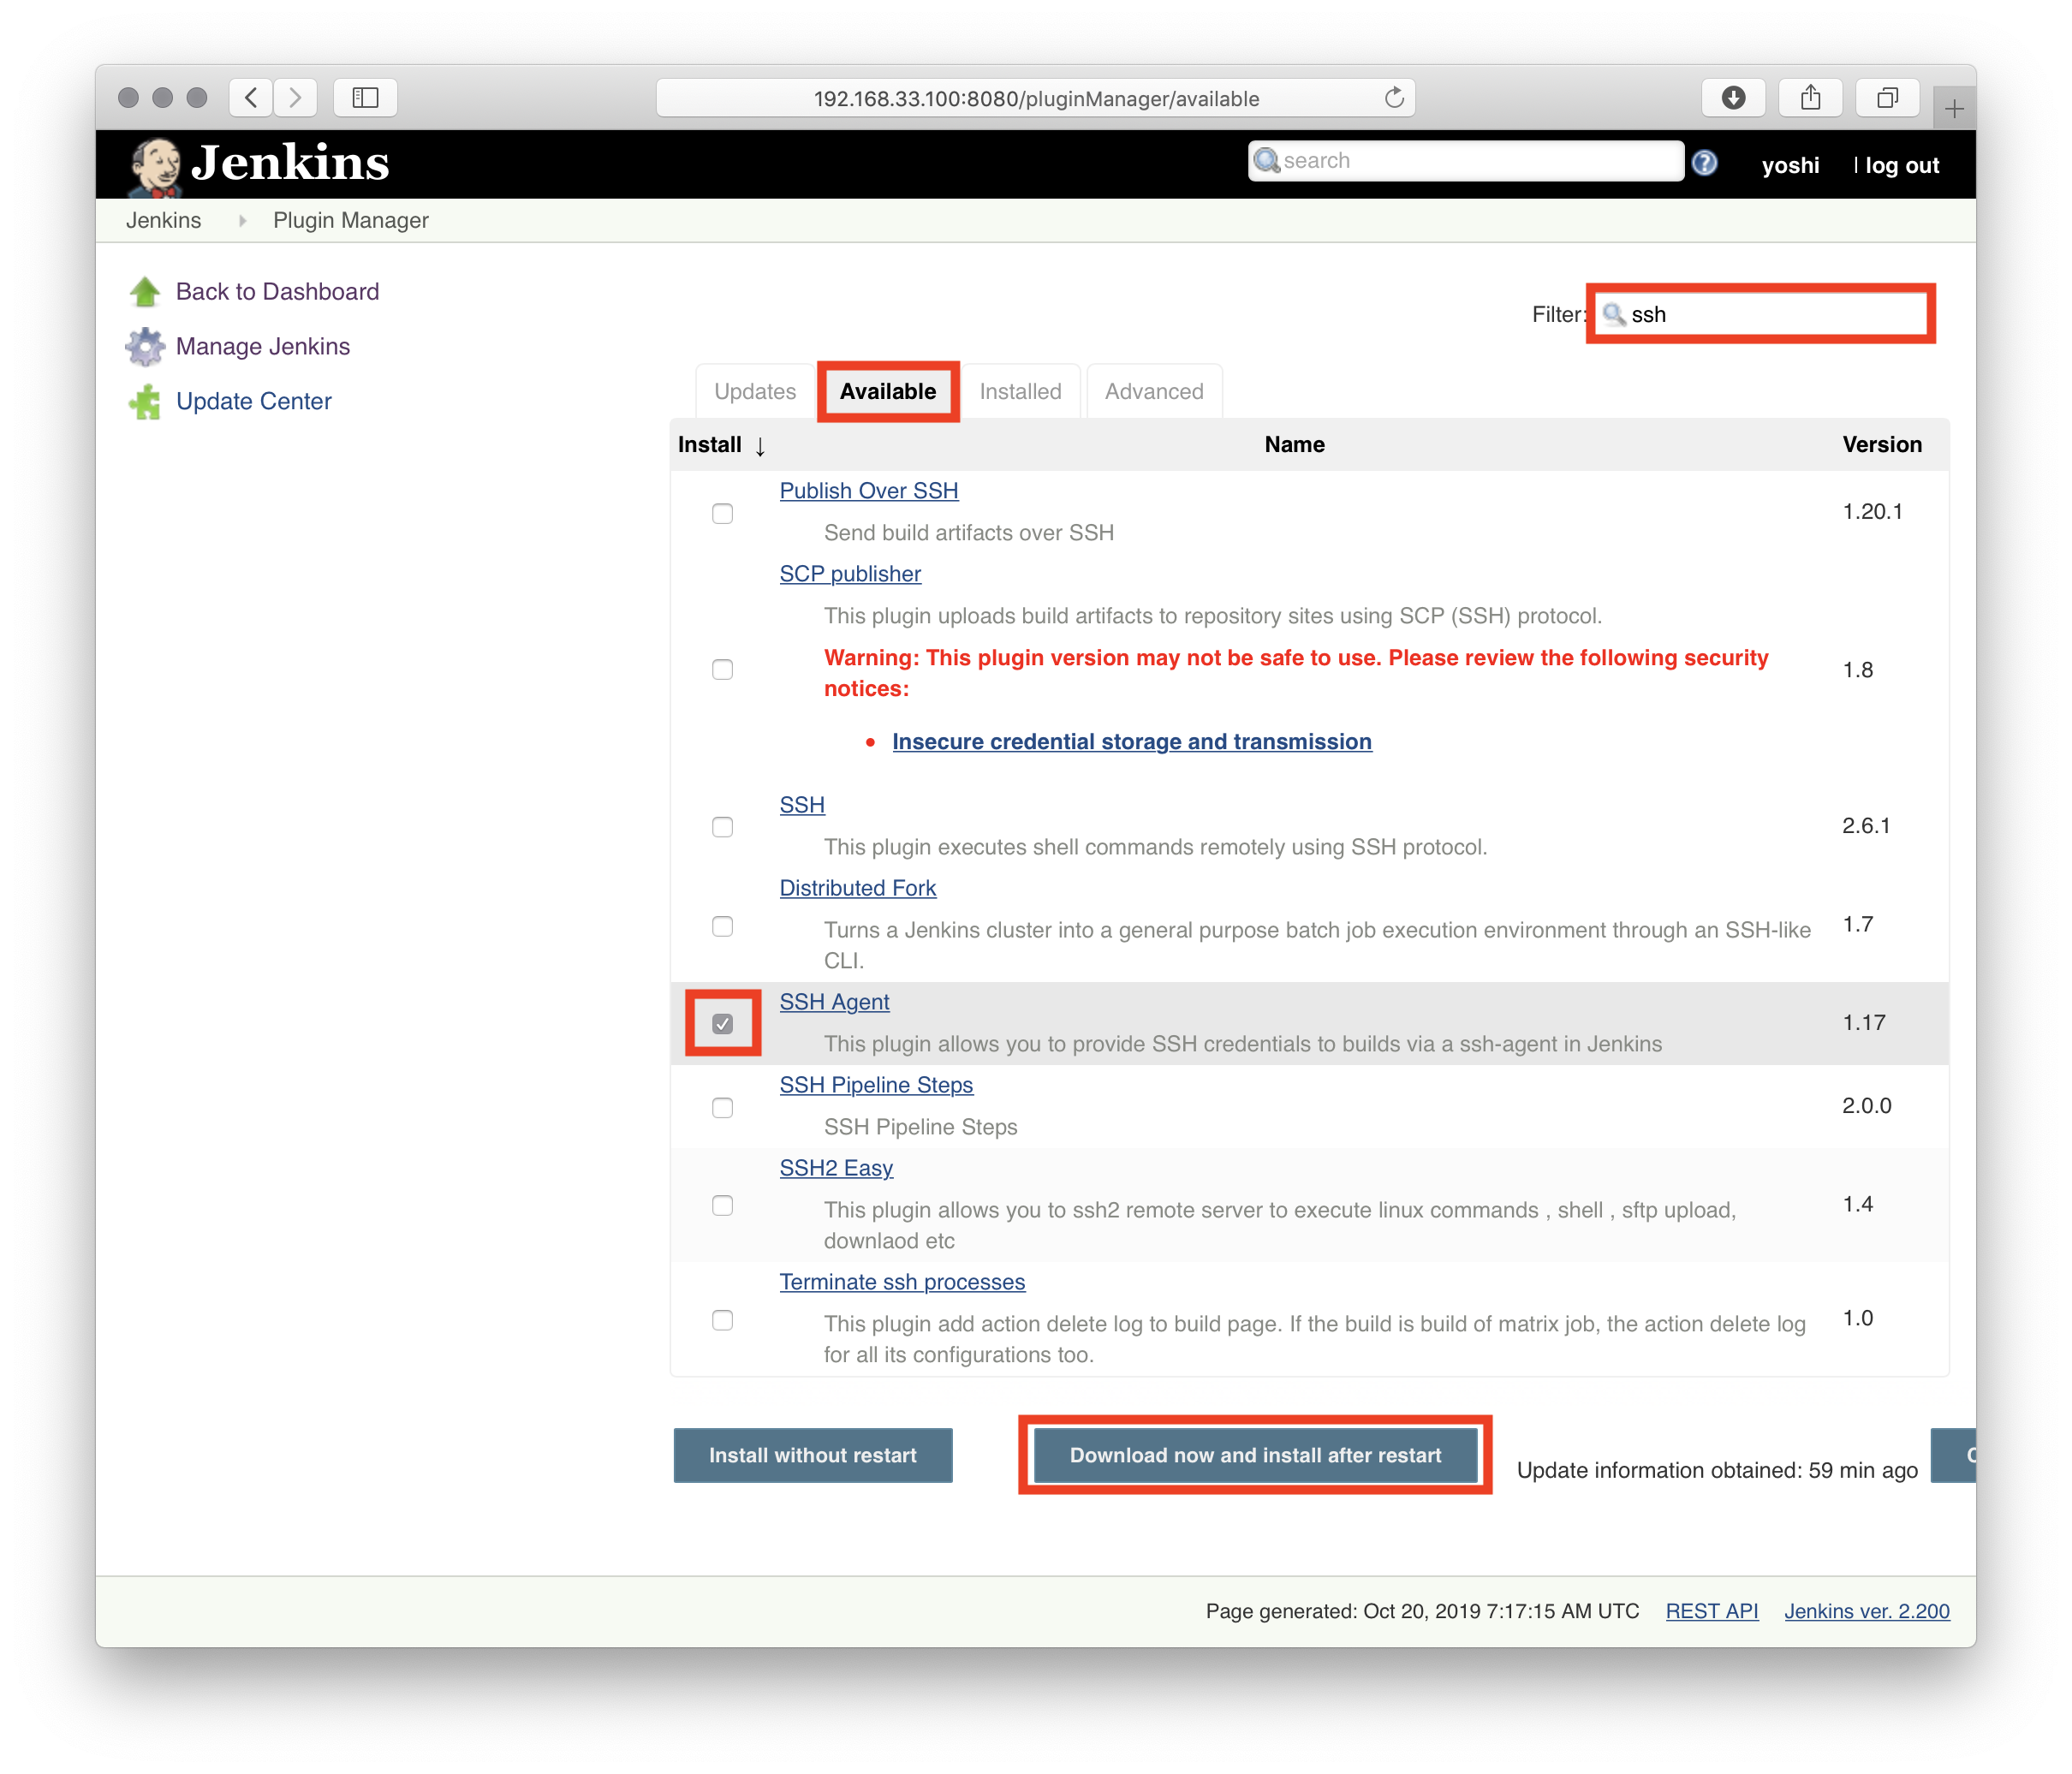The image size is (2072, 1774).
Task: Check the SSH2 Easy checkbox
Action: click(722, 1206)
